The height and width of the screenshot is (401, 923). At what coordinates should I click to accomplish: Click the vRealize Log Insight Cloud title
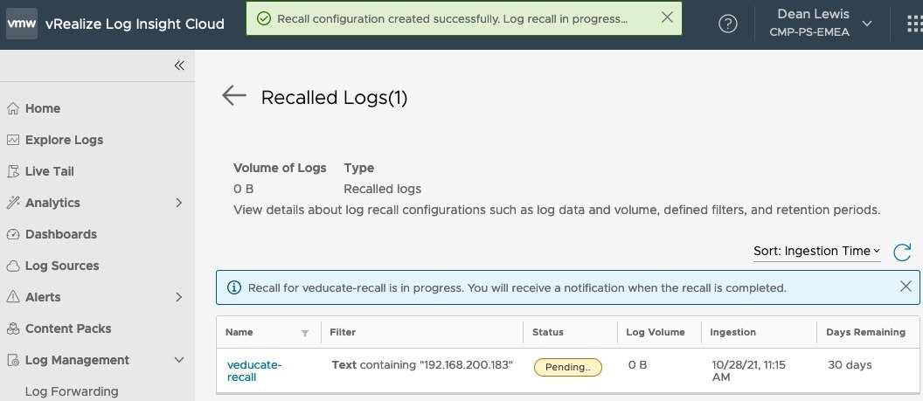click(135, 24)
